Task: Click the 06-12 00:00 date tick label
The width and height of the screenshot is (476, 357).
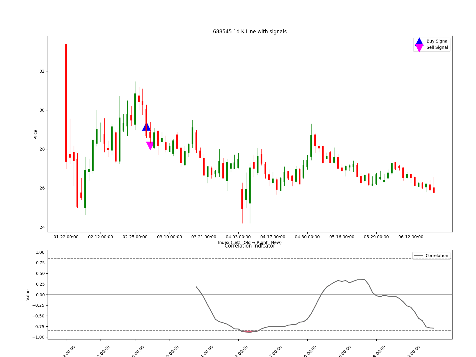Action: (411, 237)
